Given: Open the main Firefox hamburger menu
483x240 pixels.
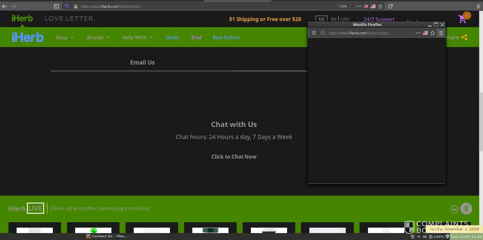Looking at the screenshot, I should 478,6.
